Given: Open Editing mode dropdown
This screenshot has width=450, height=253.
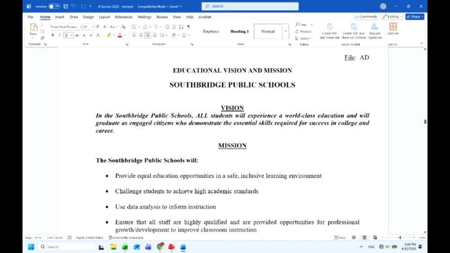Looking at the screenshot, I should 392,17.
